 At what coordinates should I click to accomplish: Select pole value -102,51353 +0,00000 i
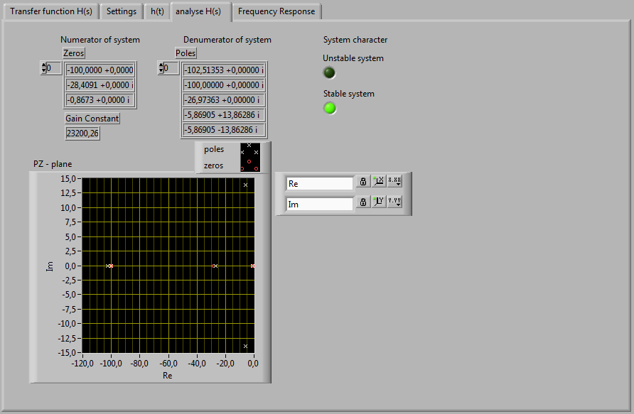tap(224, 70)
